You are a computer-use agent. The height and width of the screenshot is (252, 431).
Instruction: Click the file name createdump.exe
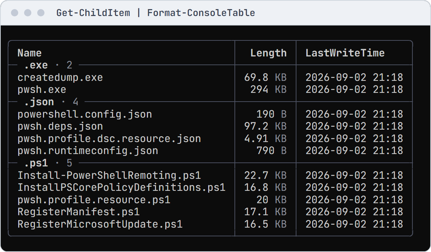pos(60,78)
